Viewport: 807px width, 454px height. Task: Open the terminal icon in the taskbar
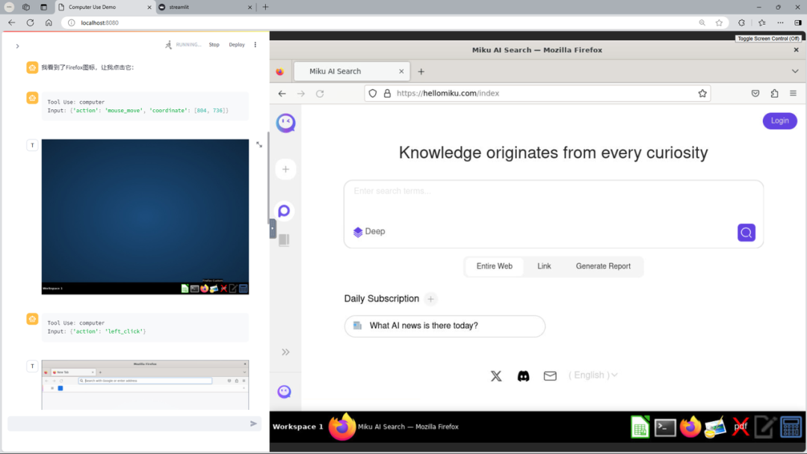tap(665, 427)
